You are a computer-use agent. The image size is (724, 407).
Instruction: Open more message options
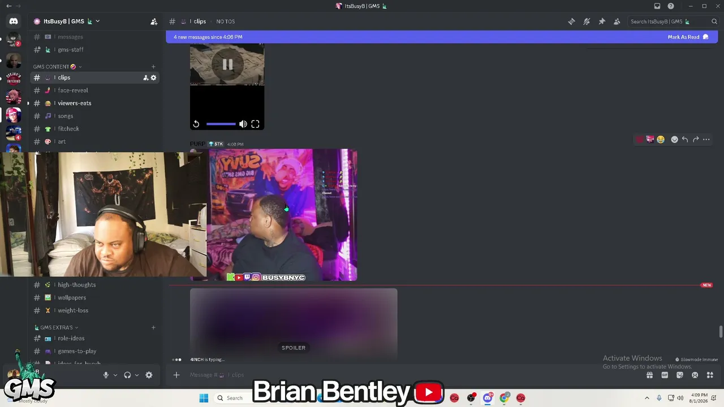click(706, 140)
